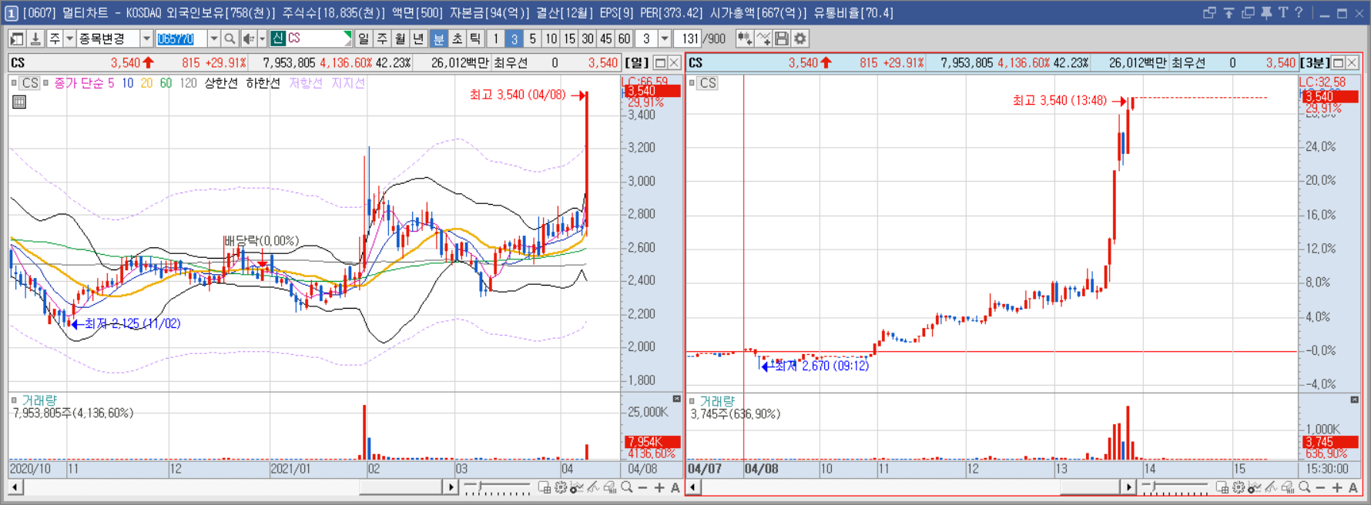The image size is (1371, 505).
Task: Click the speaker sound icon in toolbar
Action: pos(248,38)
